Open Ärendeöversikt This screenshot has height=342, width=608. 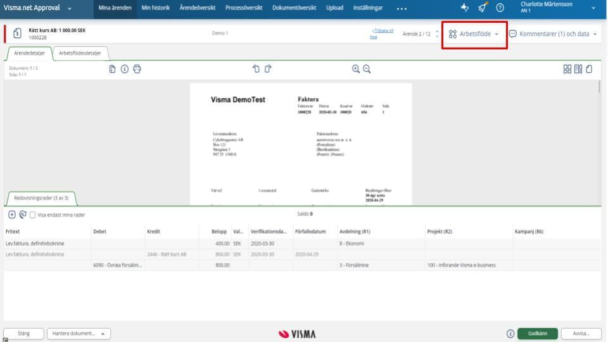click(198, 8)
